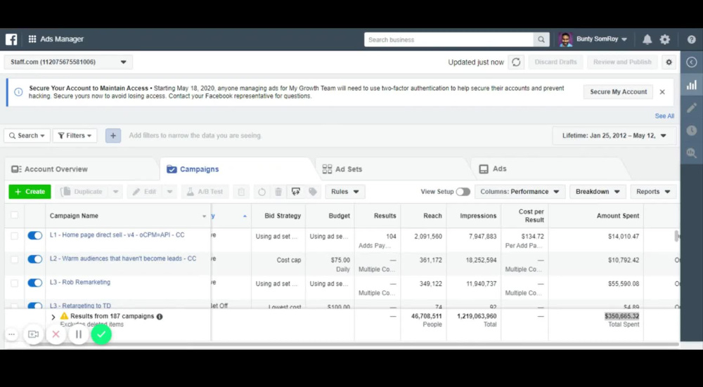This screenshot has width=703, height=387.
Task: Open the charts icon in right sidebar
Action: tap(691, 85)
